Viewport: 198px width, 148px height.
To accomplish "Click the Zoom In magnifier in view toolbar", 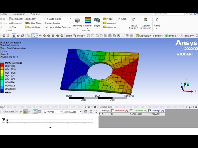I will click(4, 36).
